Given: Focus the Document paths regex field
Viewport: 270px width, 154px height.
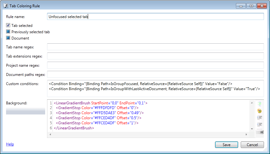Looking at the screenshot, I should coord(155,74).
